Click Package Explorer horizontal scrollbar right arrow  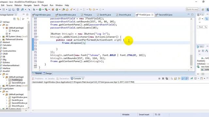click(26, 110)
